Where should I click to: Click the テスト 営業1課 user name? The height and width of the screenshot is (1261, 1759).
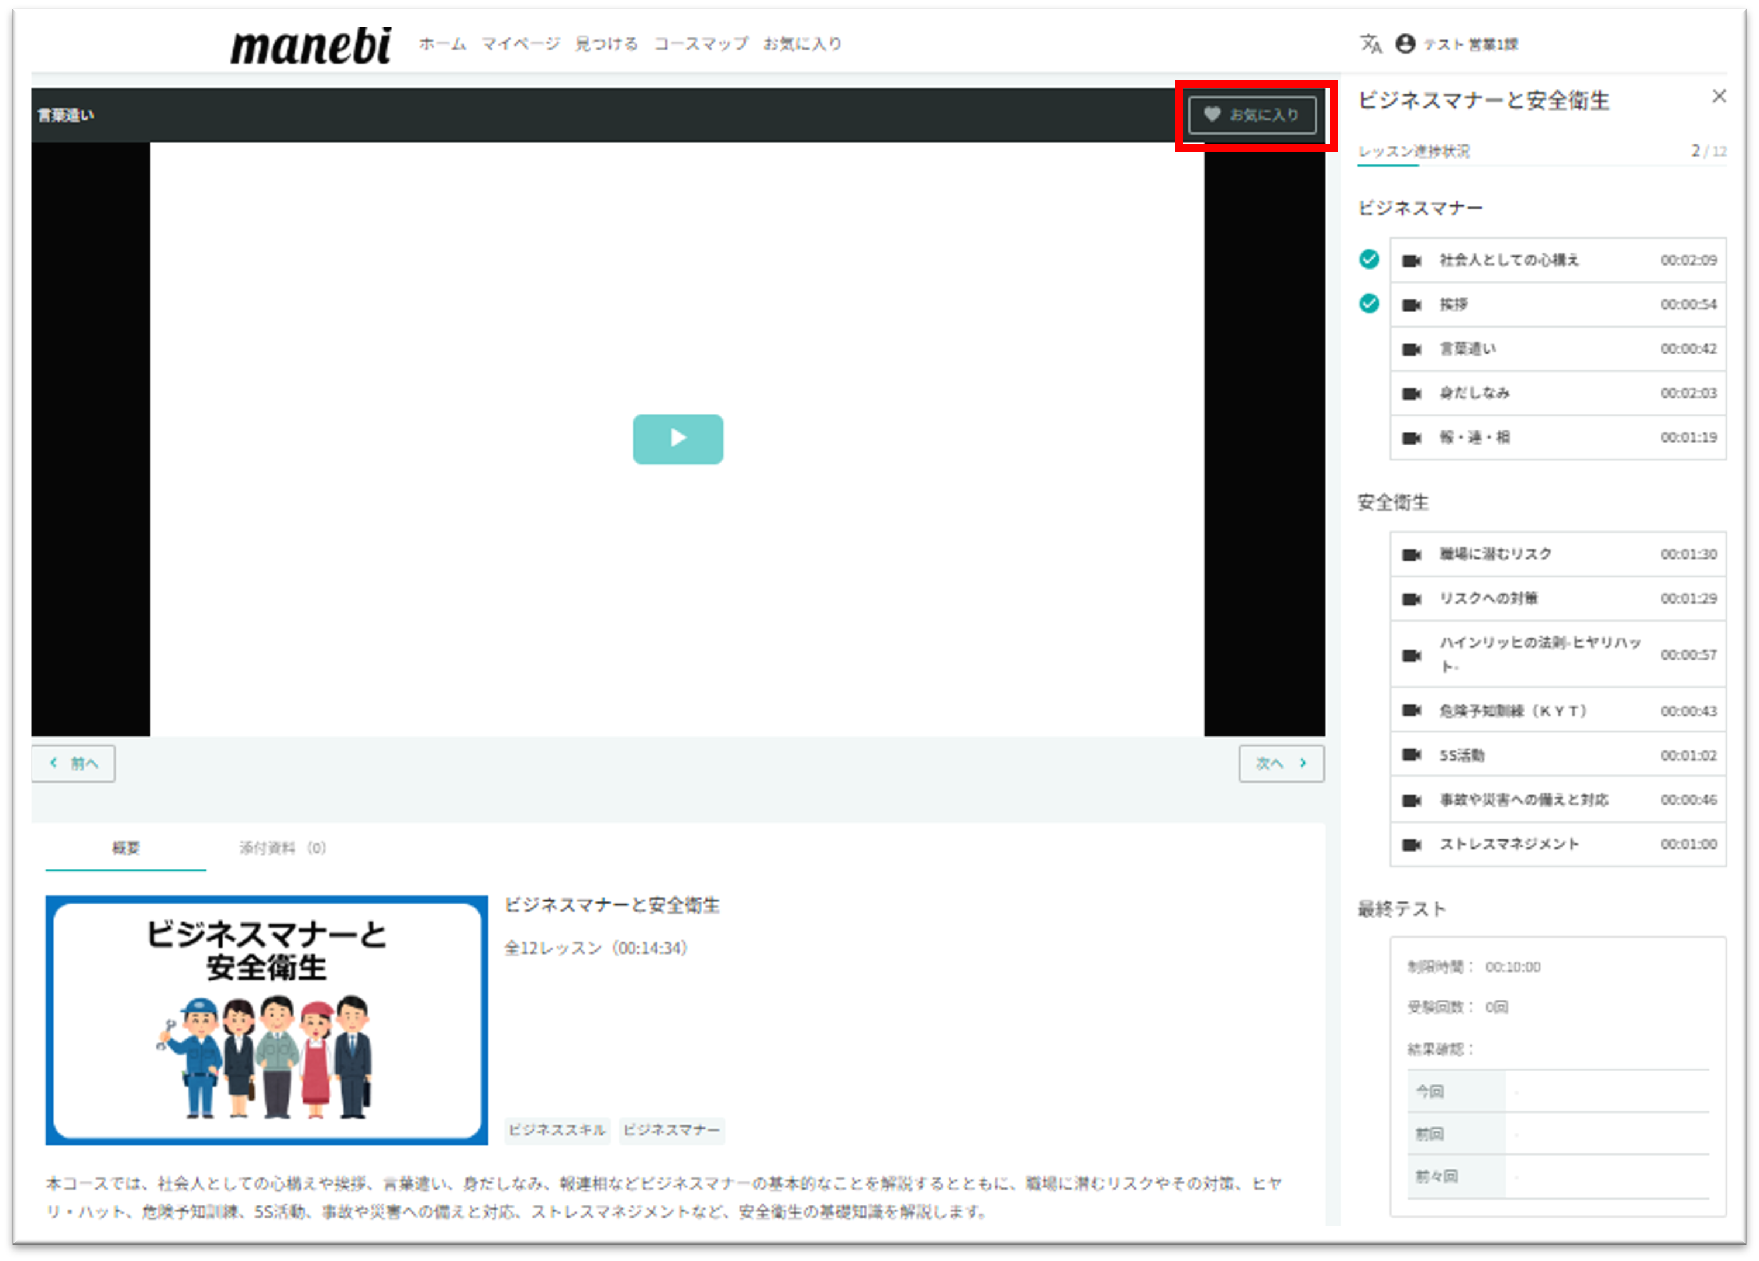(x=1471, y=44)
